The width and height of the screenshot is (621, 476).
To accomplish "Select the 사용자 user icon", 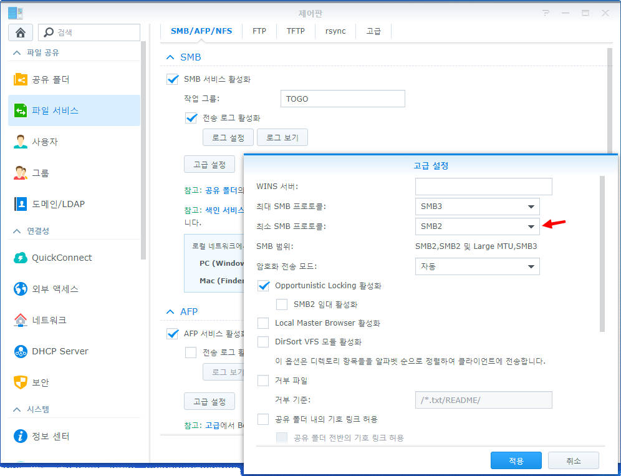I will coord(21,142).
